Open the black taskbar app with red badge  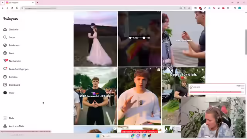(x=149, y=136)
